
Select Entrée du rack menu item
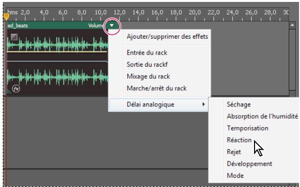click(147, 53)
